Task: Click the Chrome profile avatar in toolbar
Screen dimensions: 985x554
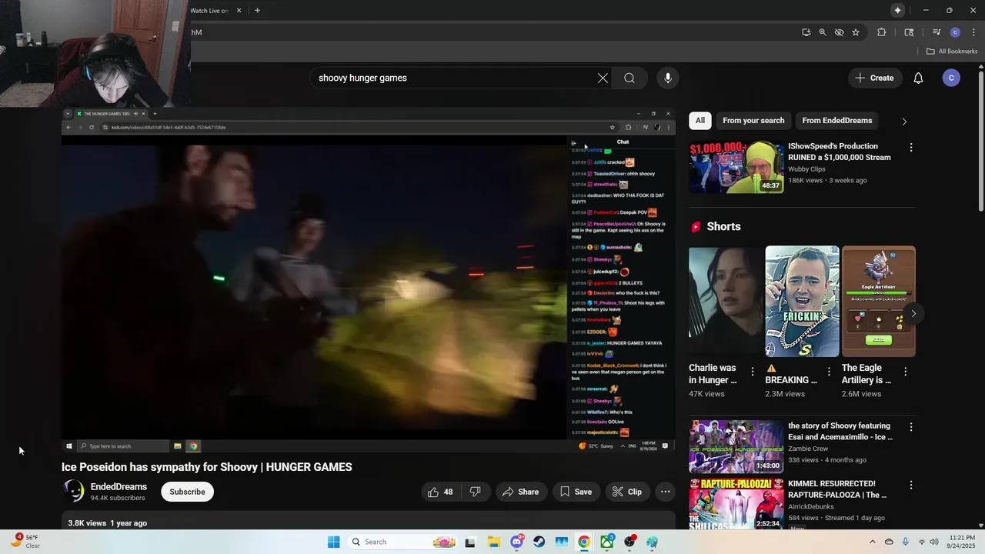Action: (x=955, y=32)
